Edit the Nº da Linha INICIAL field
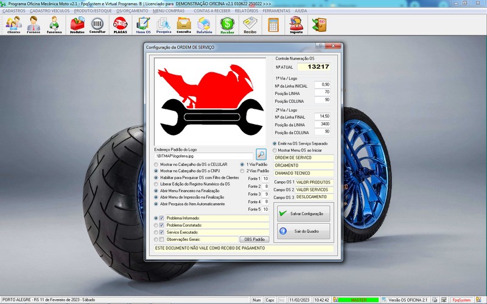Image resolution: width=487 pixels, height=304 pixels. pyautogui.click(x=322, y=85)
